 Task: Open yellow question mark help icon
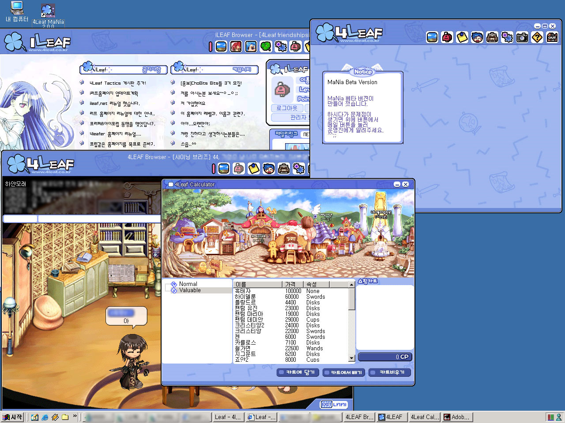537,37
